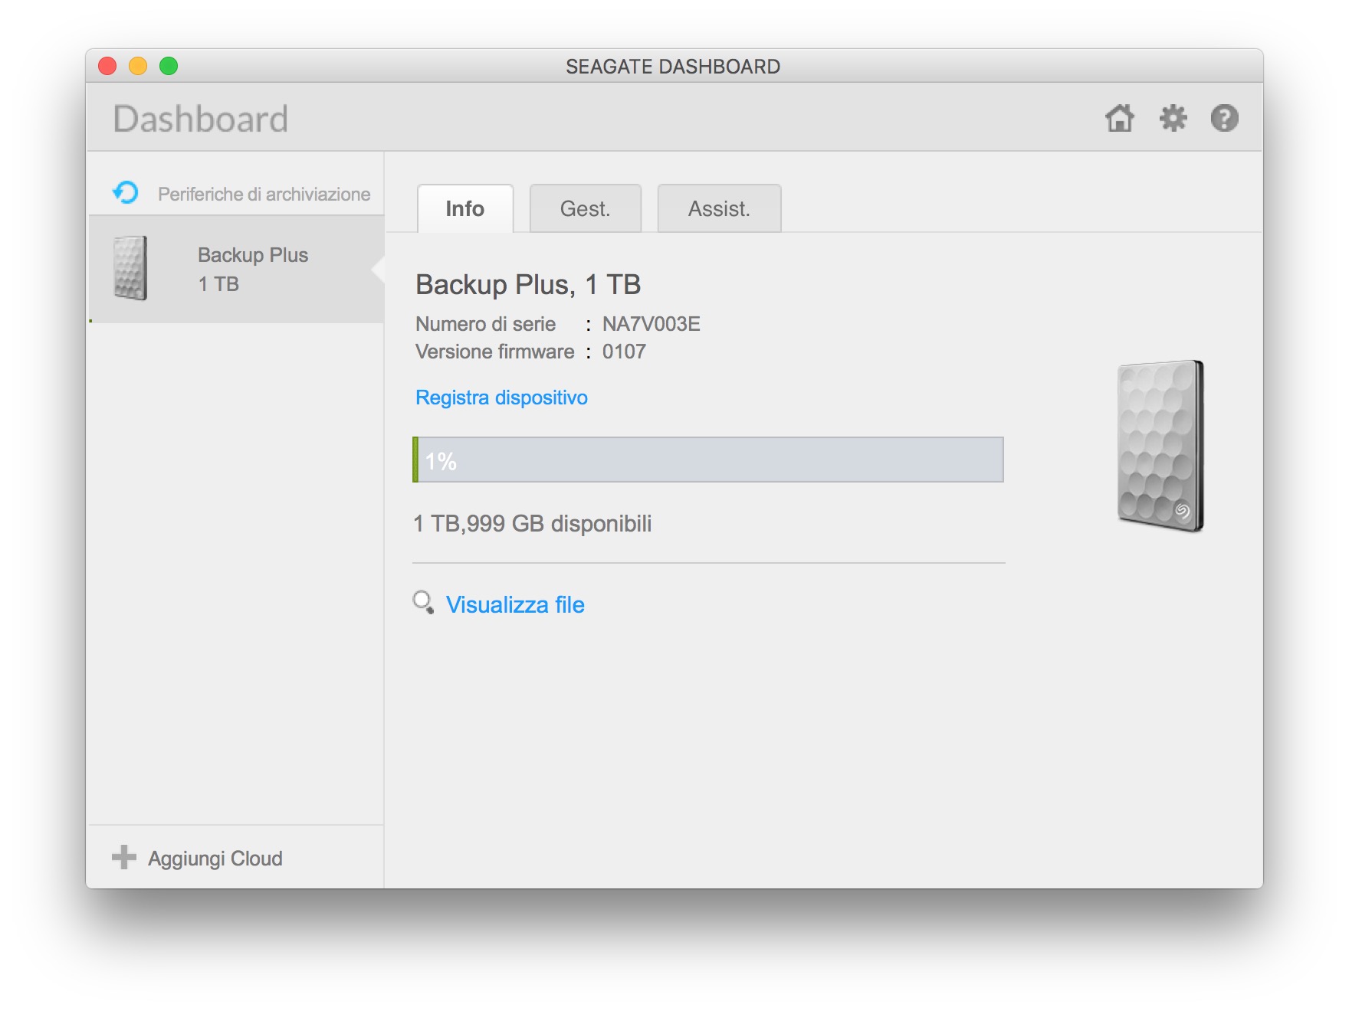The image size is (1349, 1011).
Task: Select Backup Plus 1 TB in sidebar
Action: pyautogui.click(x=253, y=269)
